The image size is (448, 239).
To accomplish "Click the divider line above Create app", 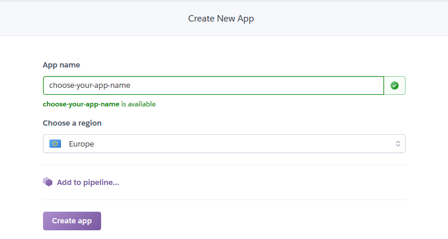I will pyautogui.click(x=224, y=199).
